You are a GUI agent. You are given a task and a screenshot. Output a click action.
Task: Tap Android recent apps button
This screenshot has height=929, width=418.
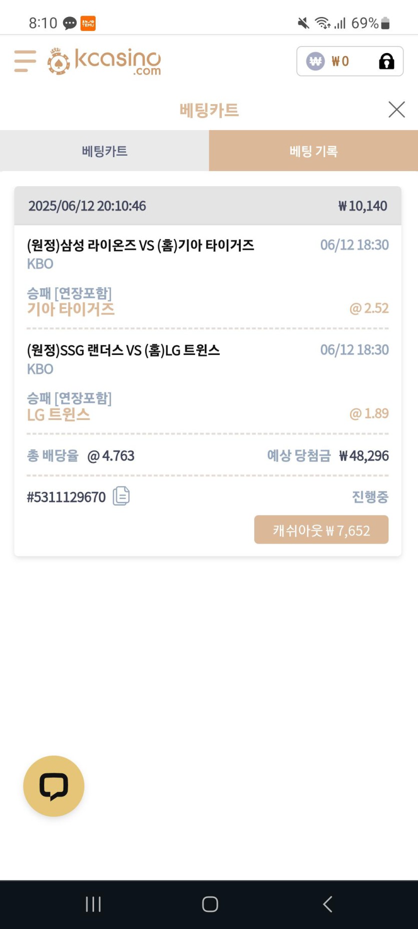[x=93, y=904]
